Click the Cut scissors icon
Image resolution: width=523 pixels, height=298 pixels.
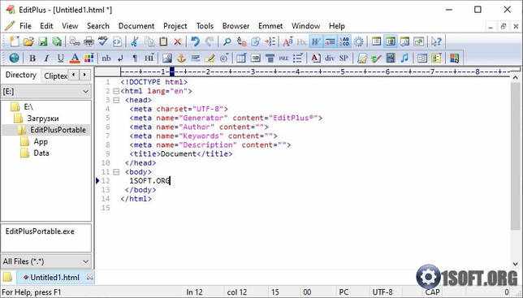(x=135, y=41)
